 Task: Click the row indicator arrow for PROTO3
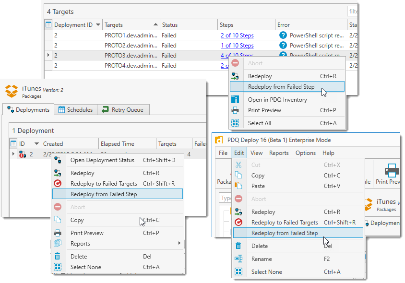tap(48, 55)
